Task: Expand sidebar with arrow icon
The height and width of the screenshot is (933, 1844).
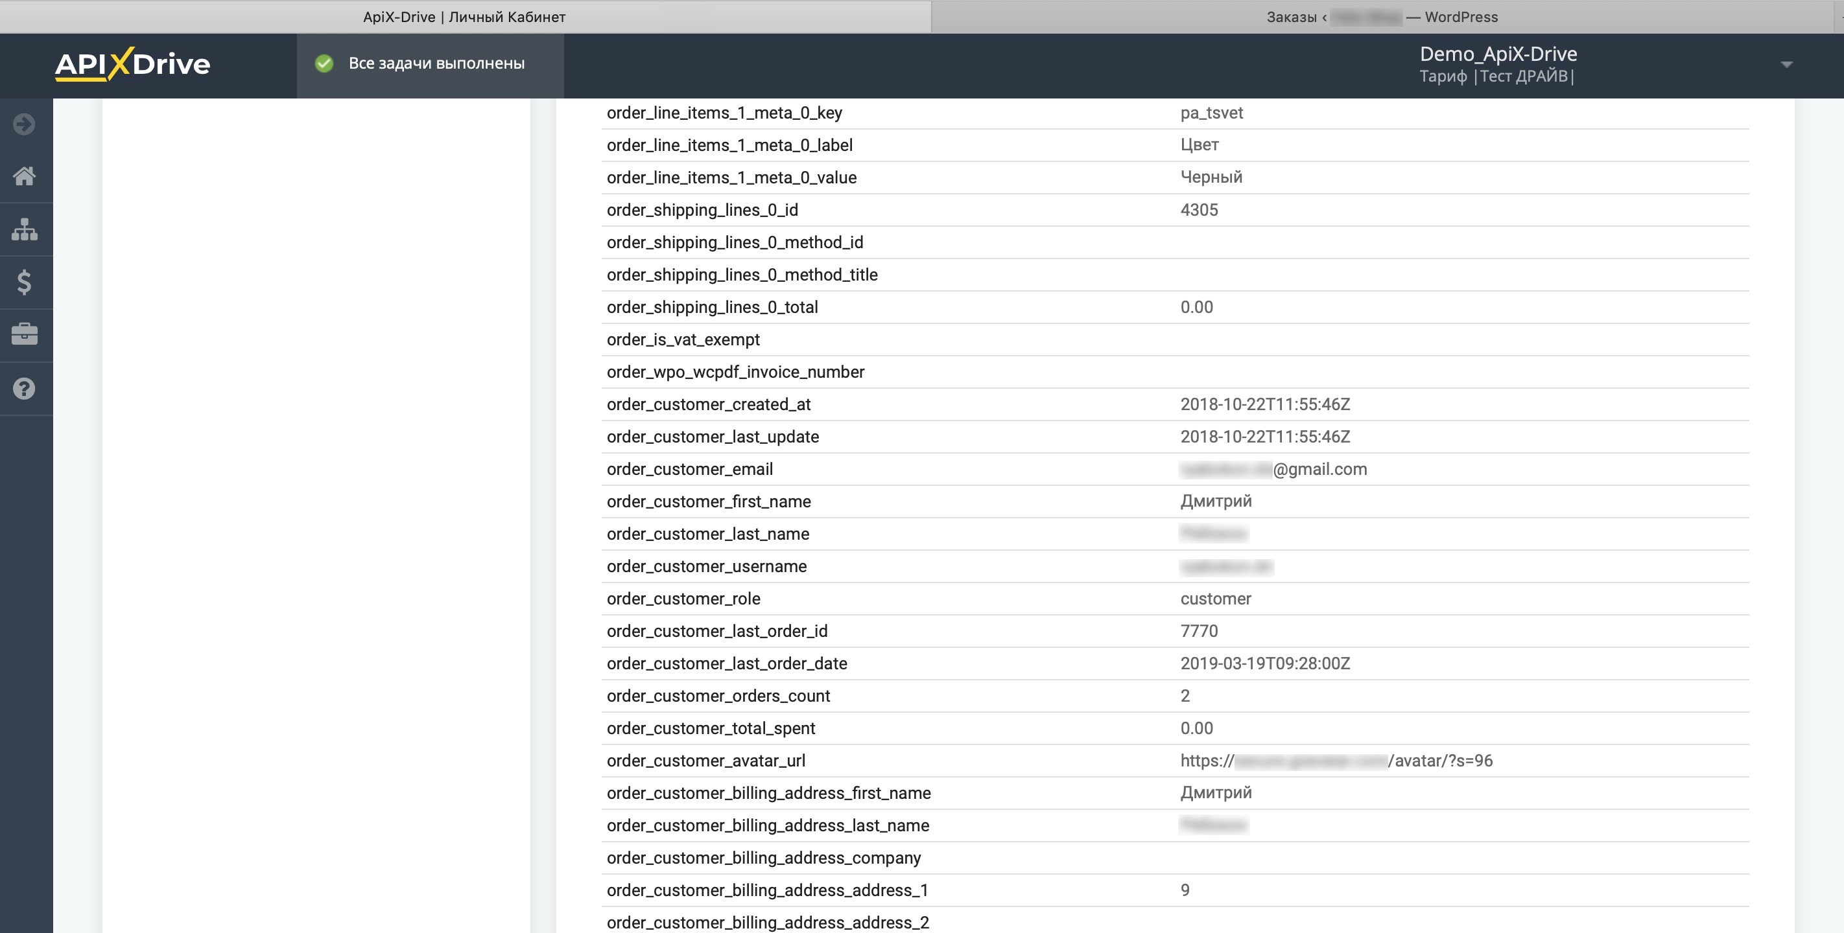Action: pyautogui.click(x=25, y=124)
